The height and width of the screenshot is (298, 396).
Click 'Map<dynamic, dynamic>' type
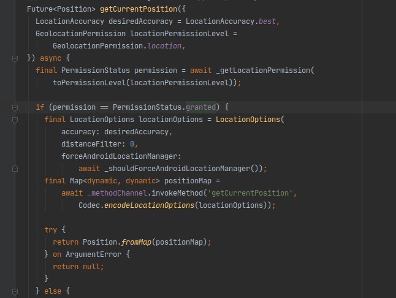(115, 181)
